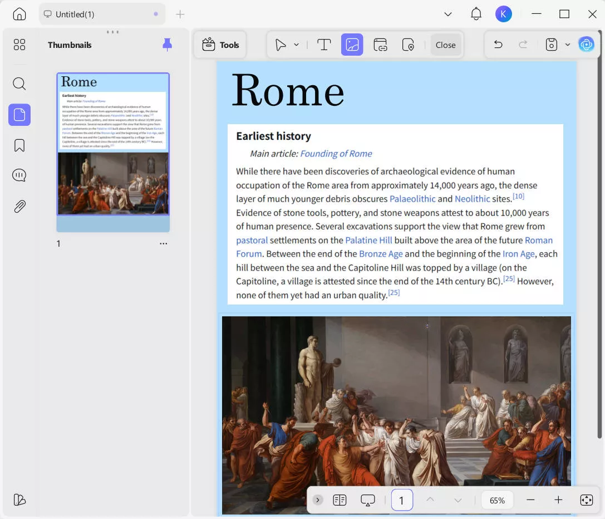Open the Bookmarks panel
The height and width of the screenshot is (519, 605).
coord(19,144)
